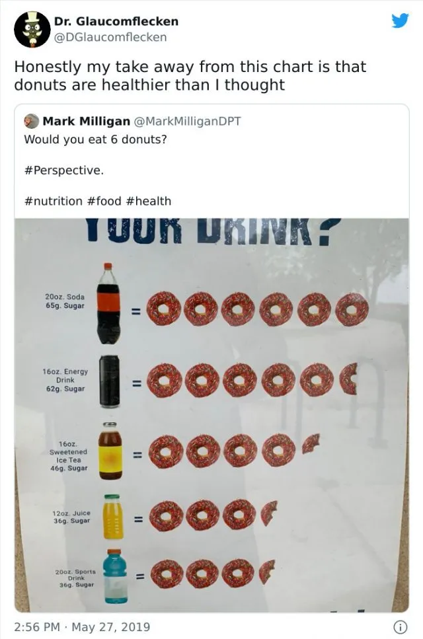Open Dr. Glaucomflecken's profile avatar
423x639 pixels.
32,30
